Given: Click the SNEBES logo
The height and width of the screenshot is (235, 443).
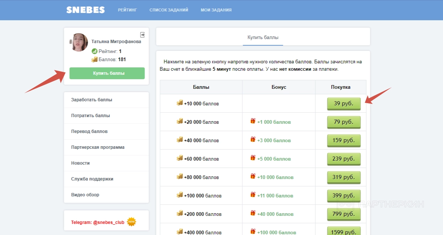Looking at the screenshot, I should coord(86,10).
